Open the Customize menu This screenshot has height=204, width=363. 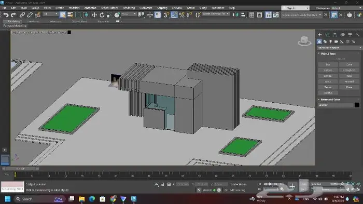(146, 8)
